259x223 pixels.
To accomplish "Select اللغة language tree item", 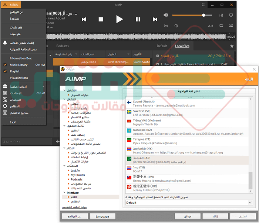I will point(91,197).
